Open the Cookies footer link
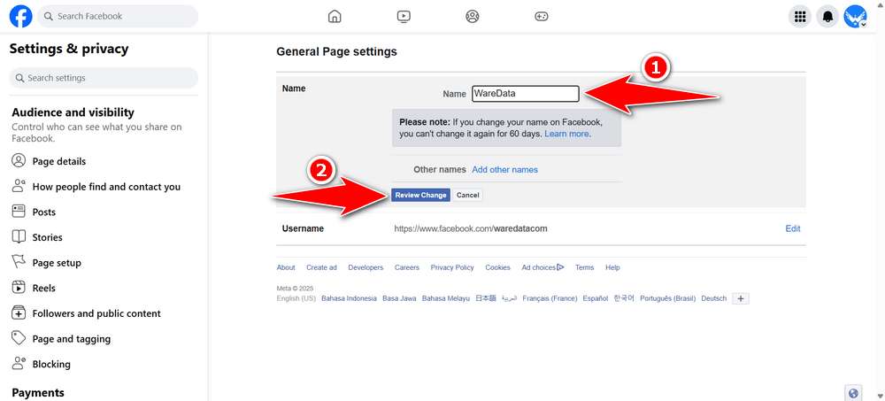Screen dimensions: 885x401 point(497,267)
